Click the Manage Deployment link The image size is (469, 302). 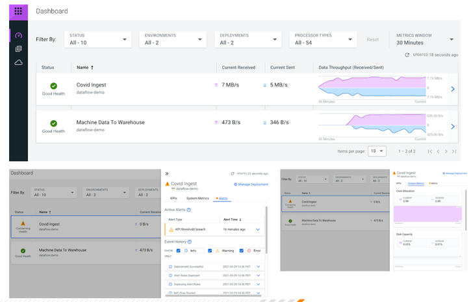[x=252, y=184]
